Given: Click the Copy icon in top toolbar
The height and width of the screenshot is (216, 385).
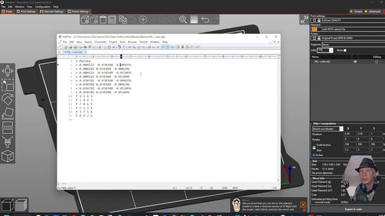Looking at the screenshot, I should coord(123,20).
